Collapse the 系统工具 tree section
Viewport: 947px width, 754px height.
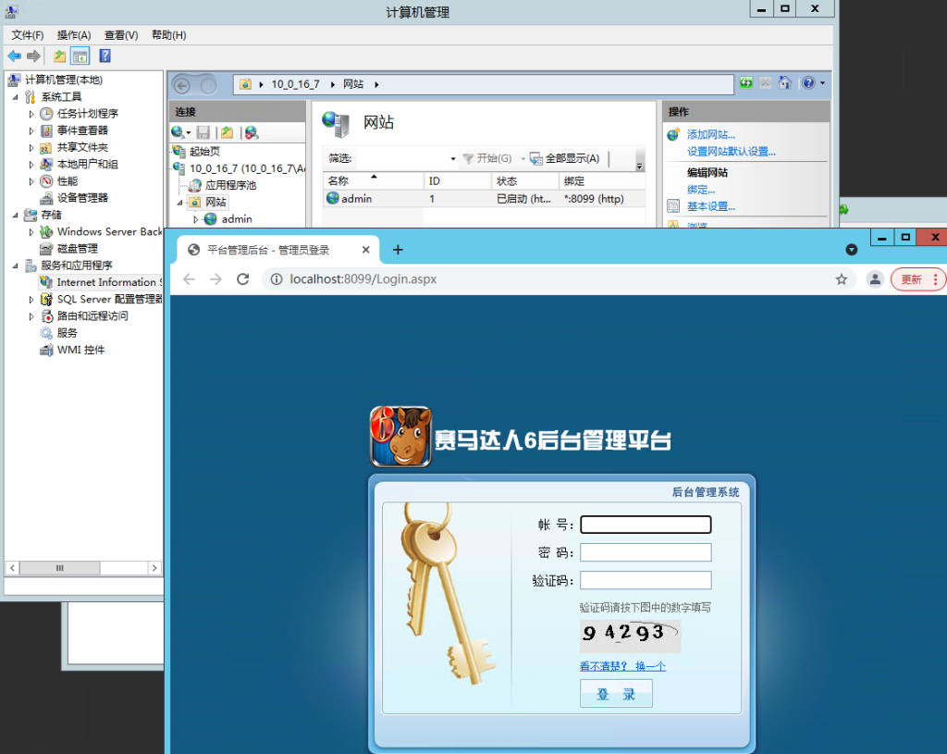click(15, 97)
